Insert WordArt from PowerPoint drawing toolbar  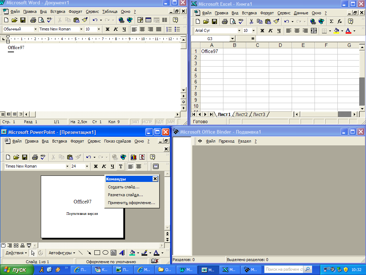[x=122, y=253]
